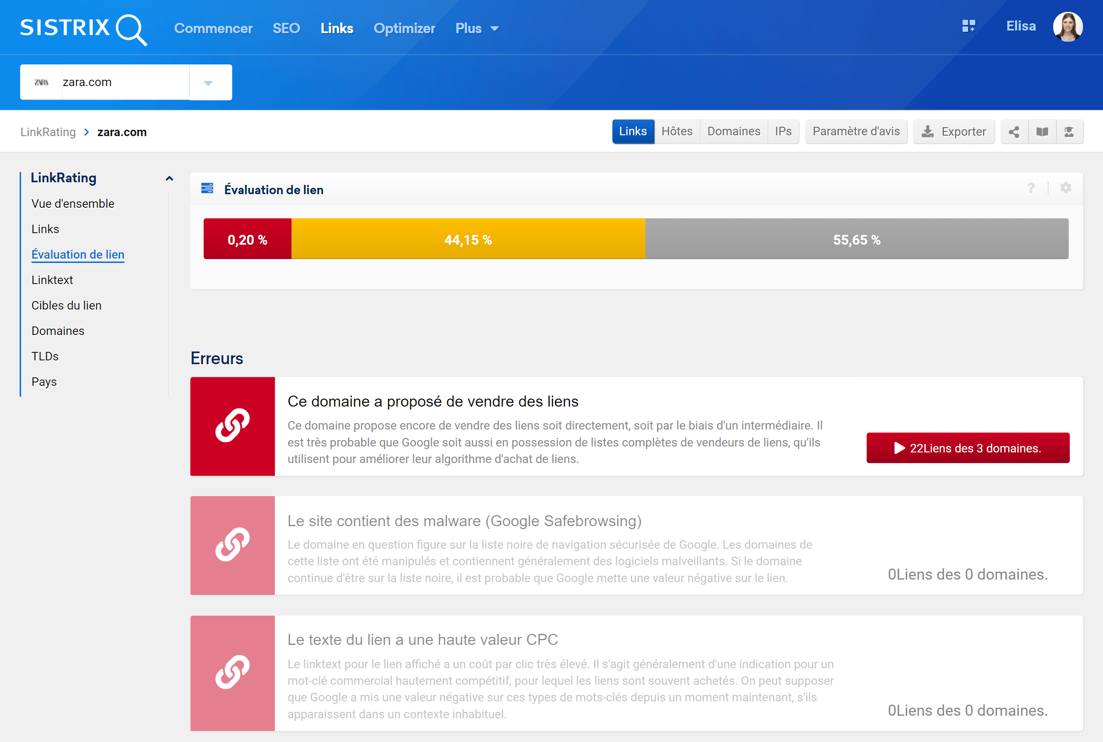Open the apps grid icon
Screen dimensions: 1103x742
969,26
